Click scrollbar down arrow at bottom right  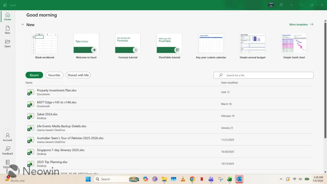point(325,172)
